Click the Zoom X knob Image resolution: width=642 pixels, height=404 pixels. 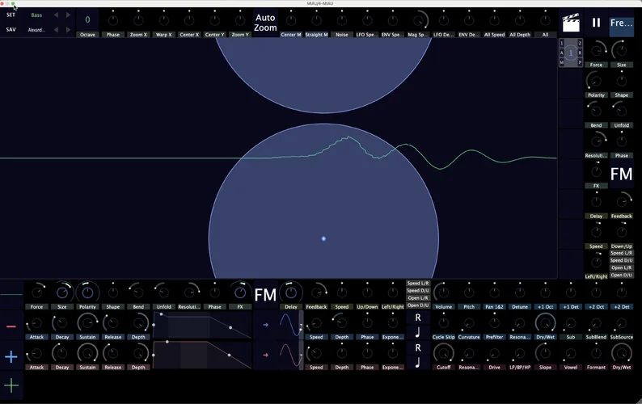(x=138, y=19)
